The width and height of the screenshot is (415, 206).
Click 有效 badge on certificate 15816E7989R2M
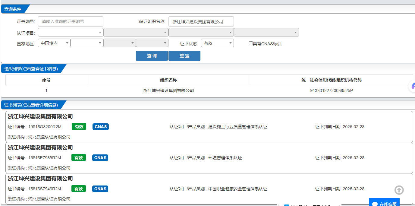79,158
